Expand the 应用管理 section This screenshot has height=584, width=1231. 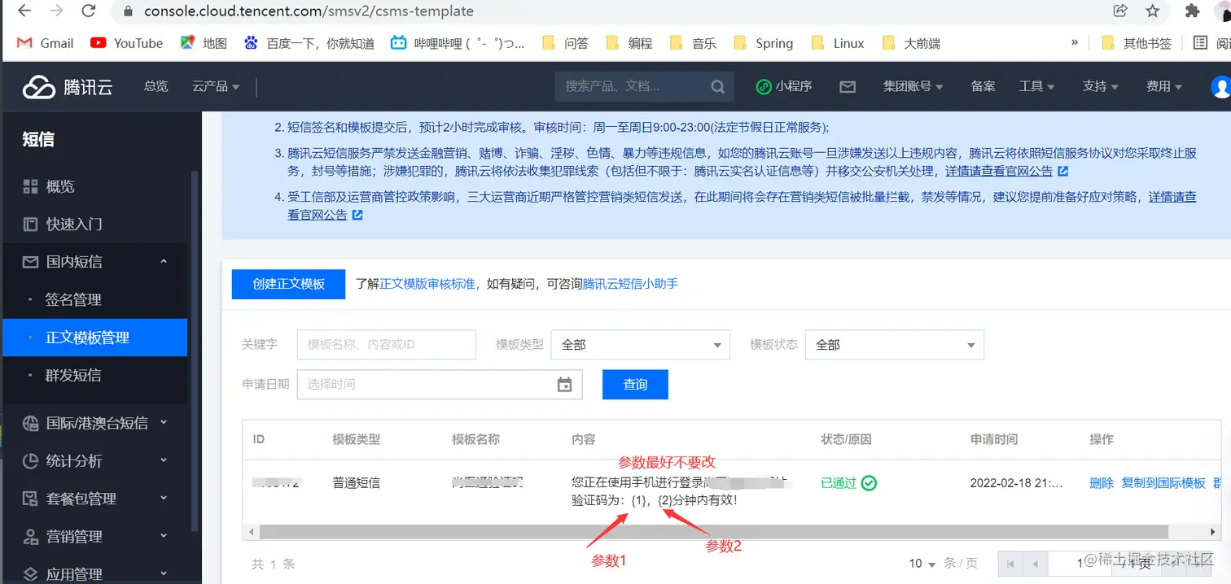pyautogui.click(x=95, y=573)
